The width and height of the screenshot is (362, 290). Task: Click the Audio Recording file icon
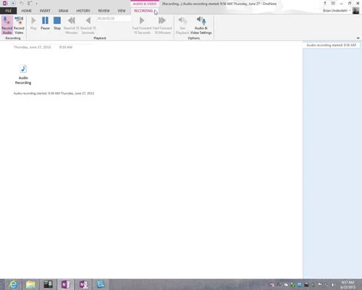pos(23,75)
